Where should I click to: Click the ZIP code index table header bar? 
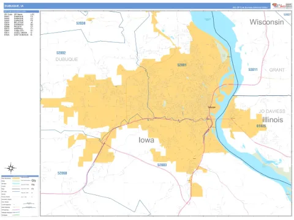pyautogui.click(x=21, y=12)
